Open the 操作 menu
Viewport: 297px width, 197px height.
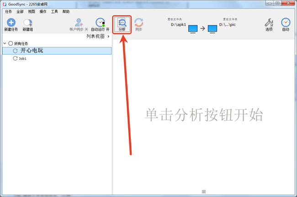pyautogui.click(x=43, y=11)
